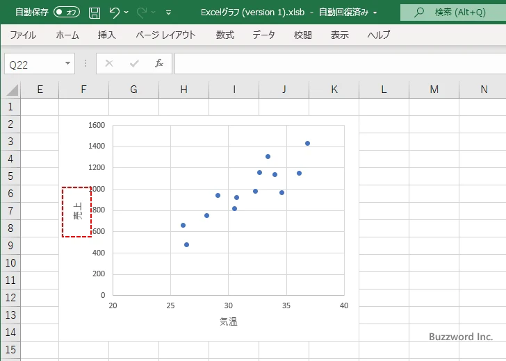Switch to the ホーム tab
This screenshot has height=361, width=506.
[x=67, y=35]
